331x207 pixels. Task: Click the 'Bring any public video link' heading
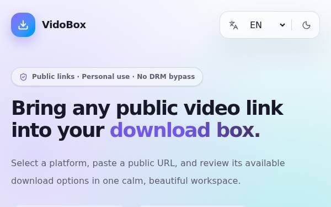pos(147,108)
